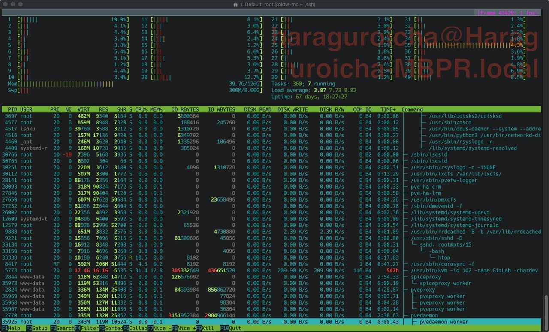Screen dimensions: 549x332
Task: Select the htop process row
Action: coord(271,257)
